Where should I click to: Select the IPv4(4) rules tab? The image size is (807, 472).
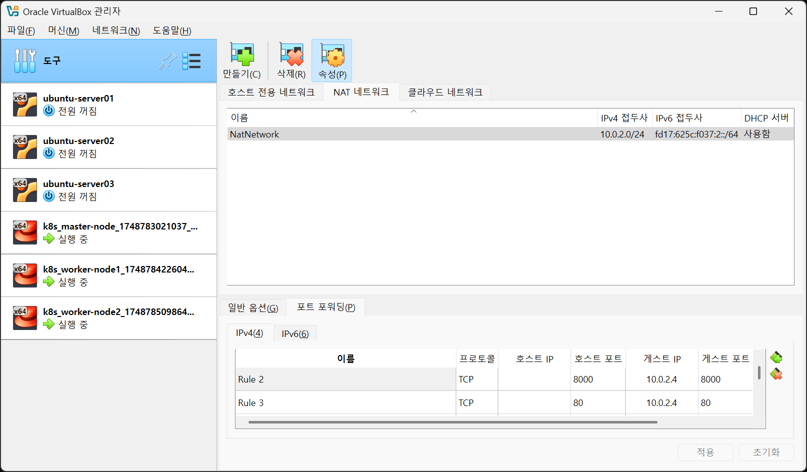point(249,333)
